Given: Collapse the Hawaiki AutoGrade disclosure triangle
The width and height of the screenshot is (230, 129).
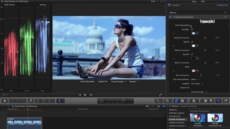Looking at the screenshot, I should click(x=174, y=17).
